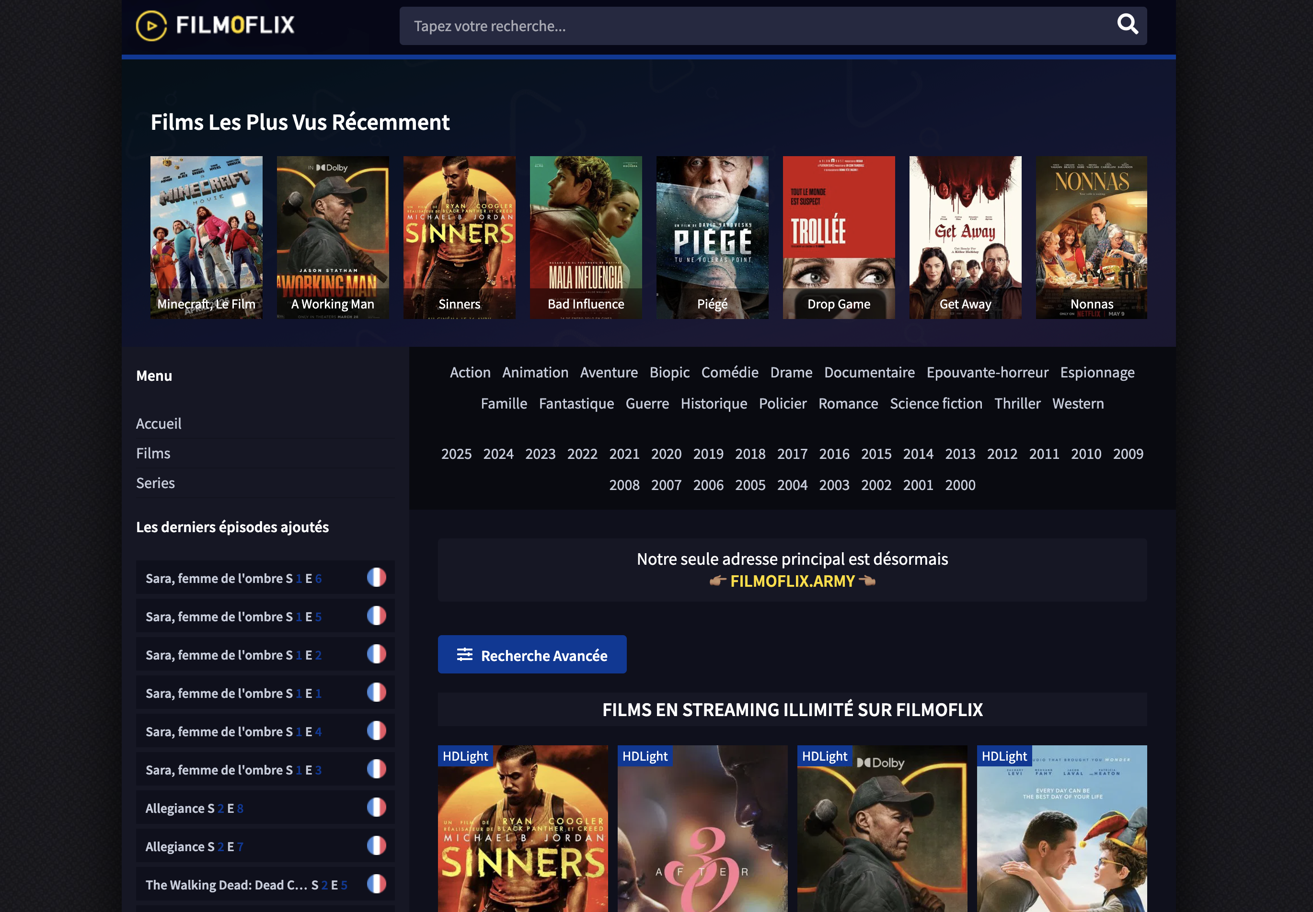The width and height of the screenshot is (1313, 912).
Task: Filter films by year 2024
Action: [498, 454]
